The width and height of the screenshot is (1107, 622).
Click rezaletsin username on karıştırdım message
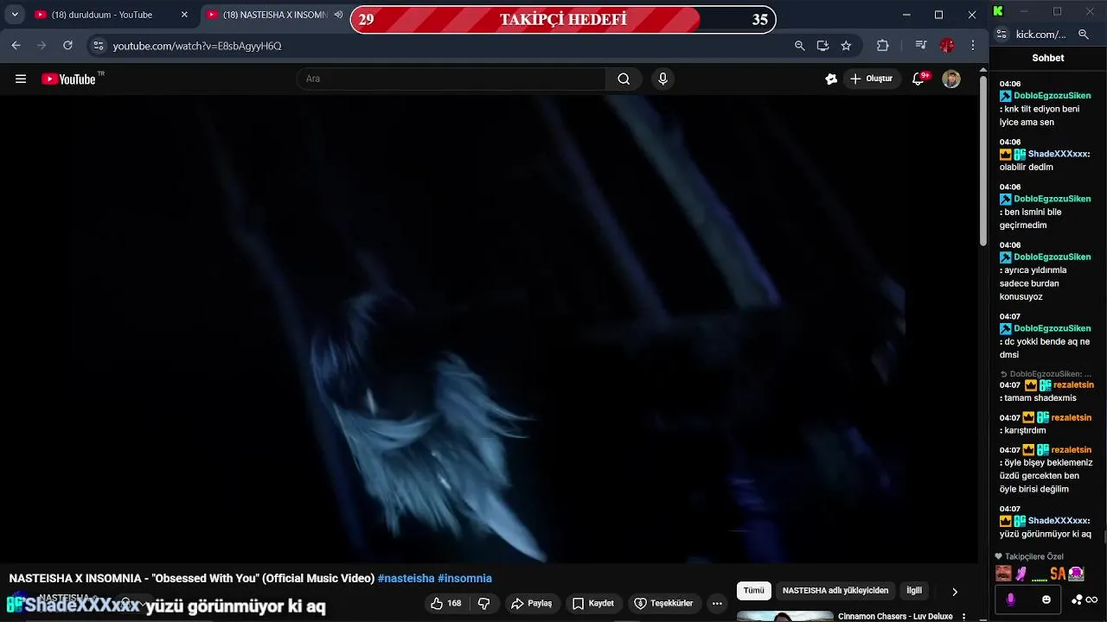coord(1071,417)
